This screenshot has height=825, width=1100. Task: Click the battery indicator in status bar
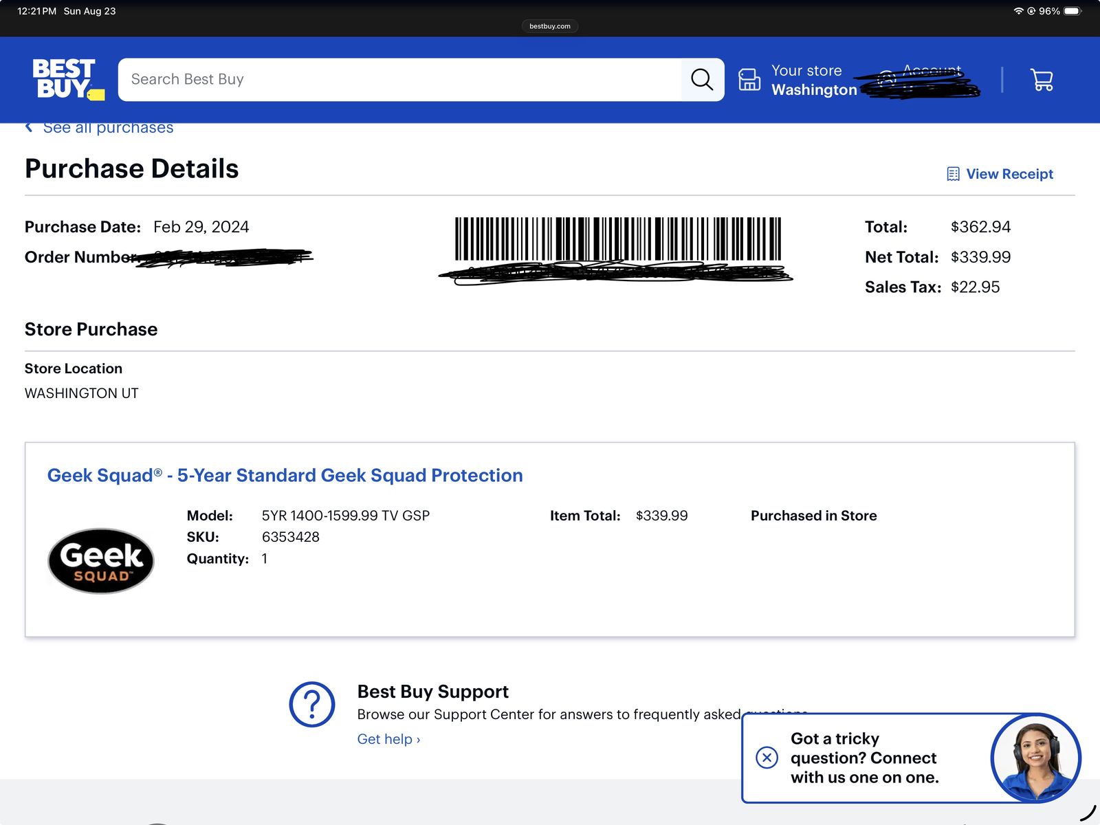click(x=1072, y=11)
